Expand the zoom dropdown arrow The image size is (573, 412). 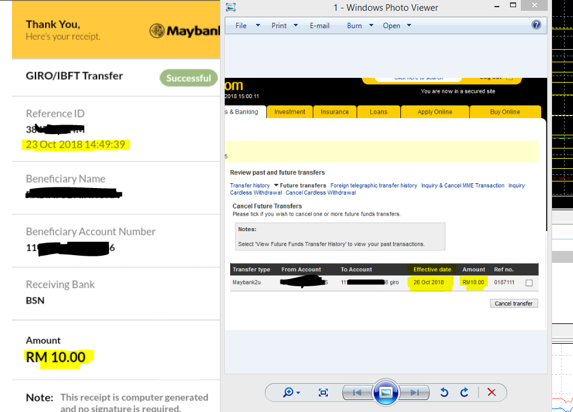pos(298,393)
